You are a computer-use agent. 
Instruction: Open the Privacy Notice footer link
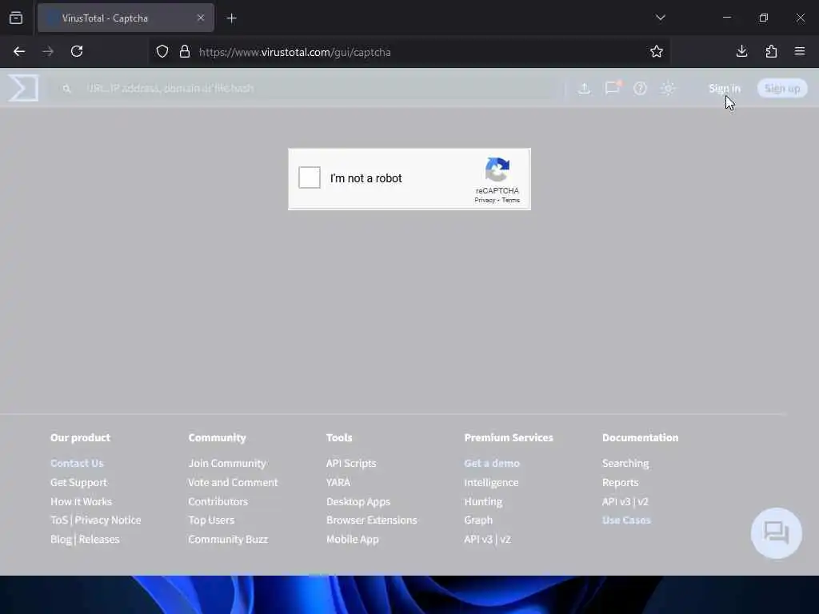pyautogui.click(x=108, y=520)
